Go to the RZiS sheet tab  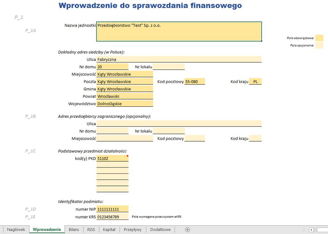pyautogui.click(x=91, y=230)
